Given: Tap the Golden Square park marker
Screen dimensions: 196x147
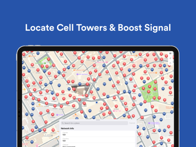Looking at the screenshot, I should tap(45, 63).
